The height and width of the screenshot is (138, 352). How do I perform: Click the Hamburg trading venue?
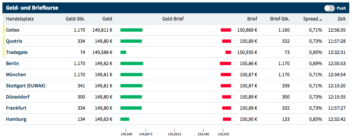click(16, 119)
